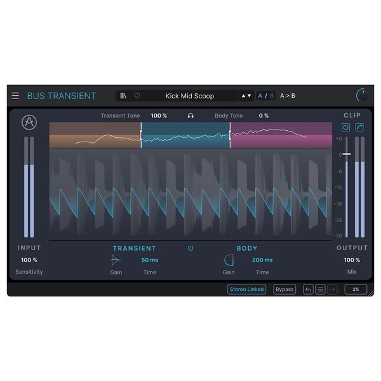Edit Body Tone 0 % value
381x381 pixels.
pos(264,116)
